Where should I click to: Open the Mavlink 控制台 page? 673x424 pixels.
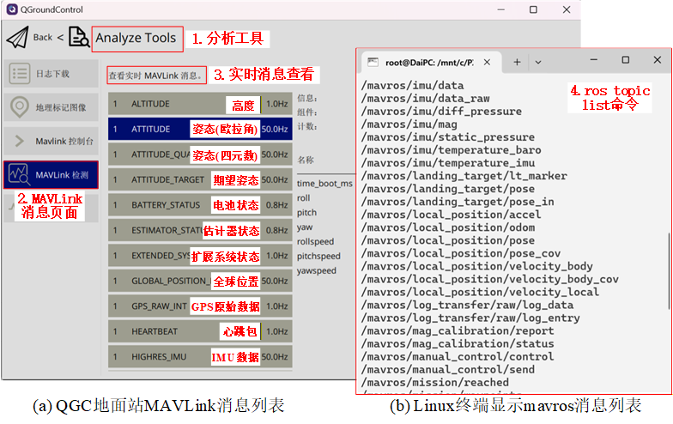point(52,141)
